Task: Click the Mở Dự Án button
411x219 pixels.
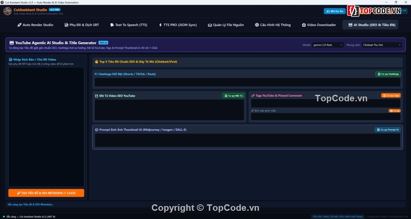Action: (x=335, y=11)
